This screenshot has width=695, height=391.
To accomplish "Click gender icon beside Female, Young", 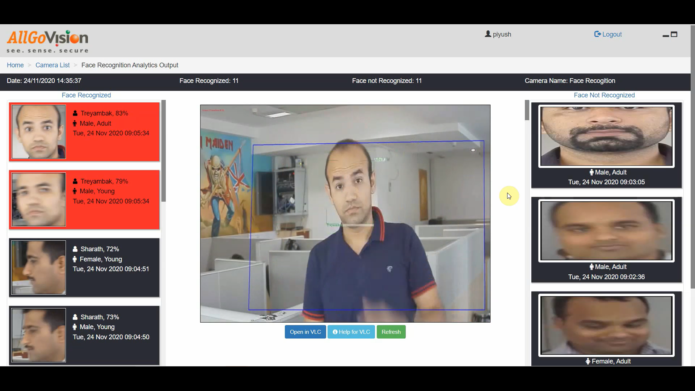I will coord(75,259).
